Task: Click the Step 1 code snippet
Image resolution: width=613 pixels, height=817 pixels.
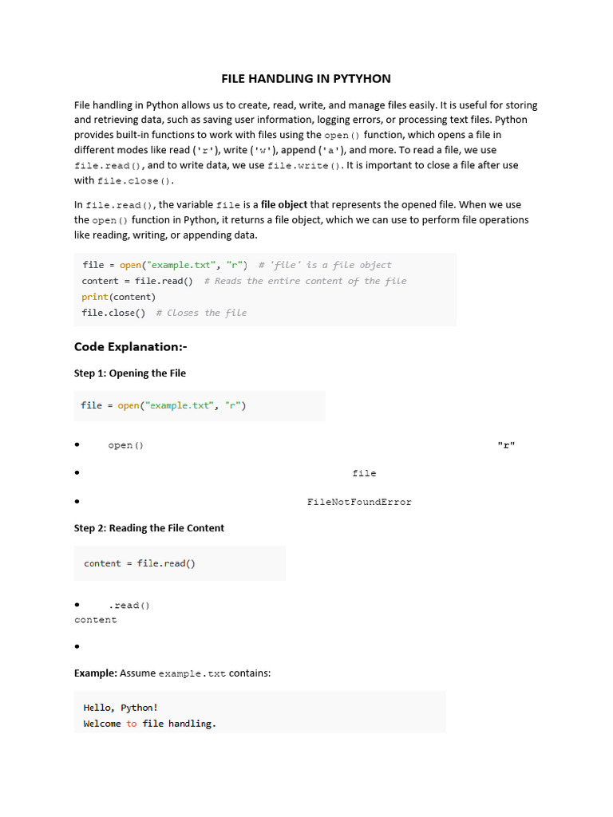Action: (x=164, y=405)
